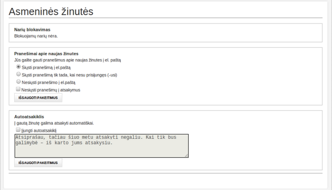This screenshot has width=332, height=190.
Task: Click the "Blokuojamų narių nėra." text
Action: [36, 35]
